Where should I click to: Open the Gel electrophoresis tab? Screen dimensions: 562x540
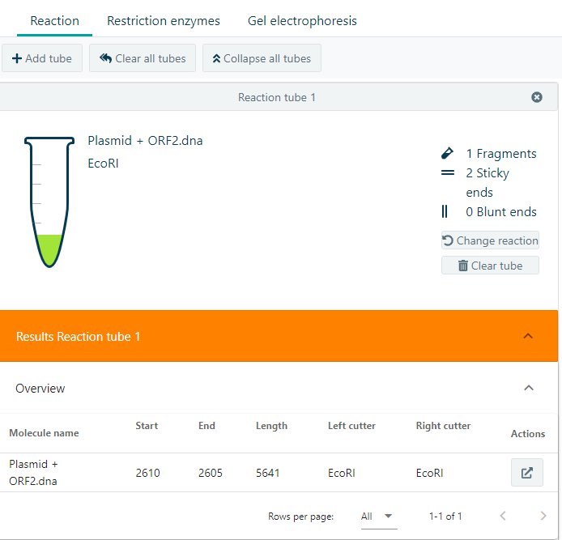click(x=302, y=20)
